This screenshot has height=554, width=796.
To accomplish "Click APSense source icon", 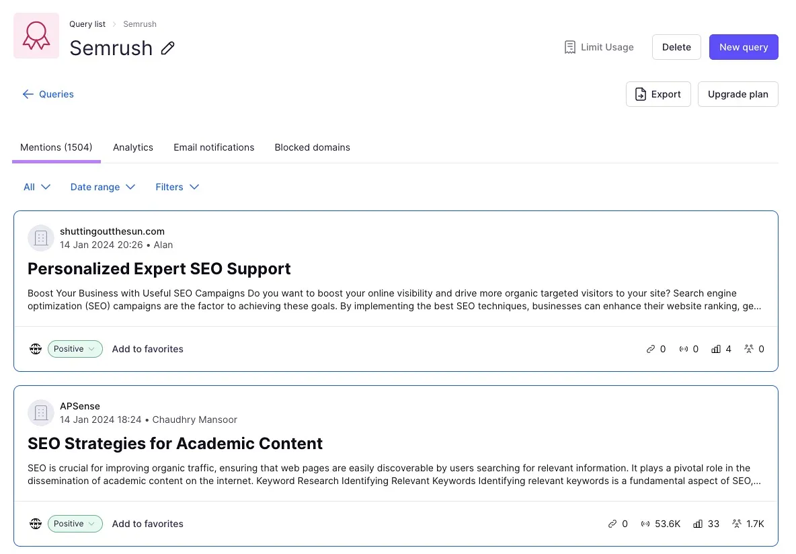I will pos(40,412).
